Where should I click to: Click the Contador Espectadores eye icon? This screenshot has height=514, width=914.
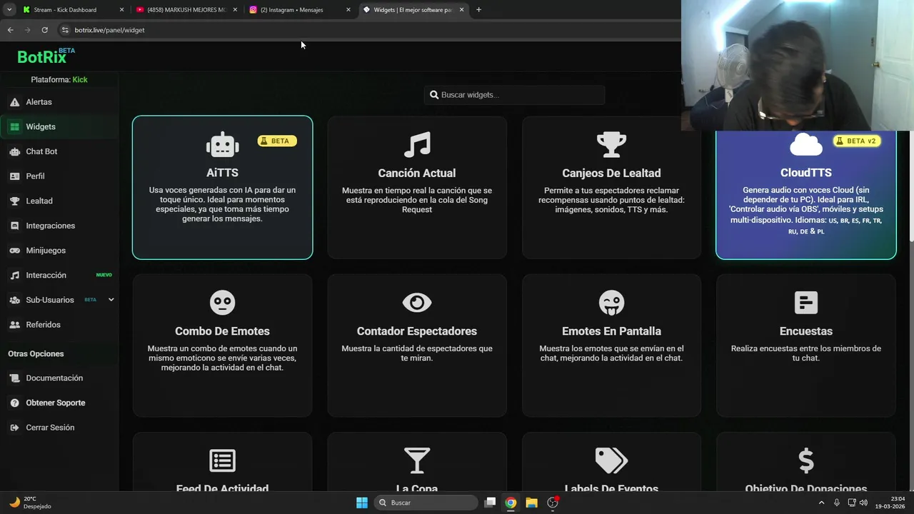(417, 303)
